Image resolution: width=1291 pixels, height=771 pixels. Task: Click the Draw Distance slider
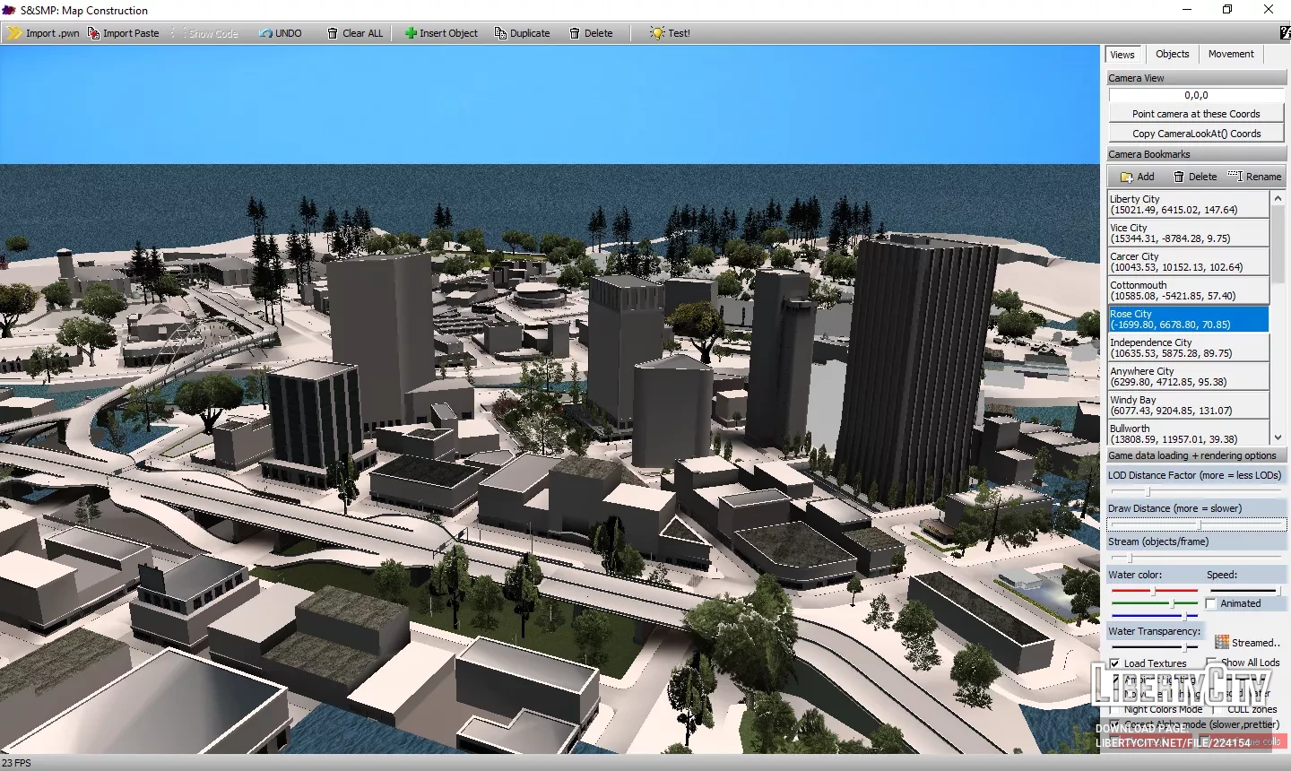pos(1196,524)
